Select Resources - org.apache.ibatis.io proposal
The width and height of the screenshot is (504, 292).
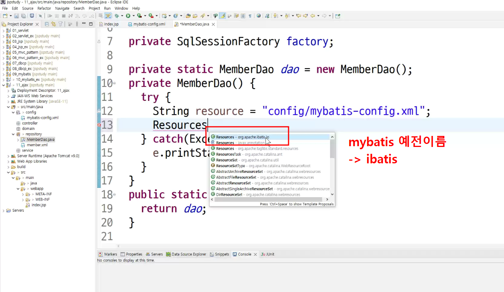tap(270, 137)
